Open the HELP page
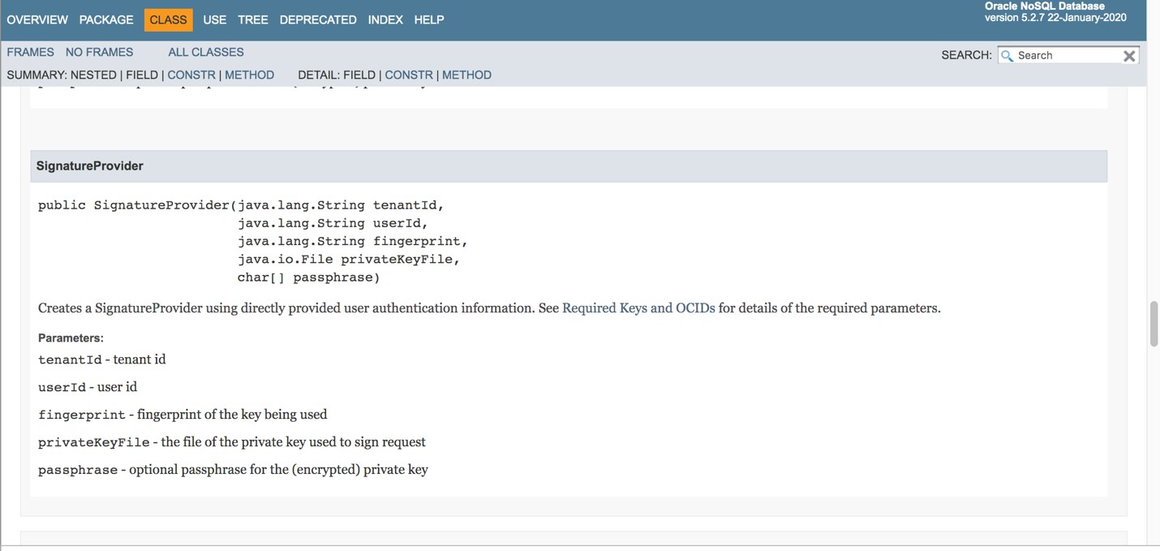This screenshot has height=551, width=1160. click(x=429, y=19)
